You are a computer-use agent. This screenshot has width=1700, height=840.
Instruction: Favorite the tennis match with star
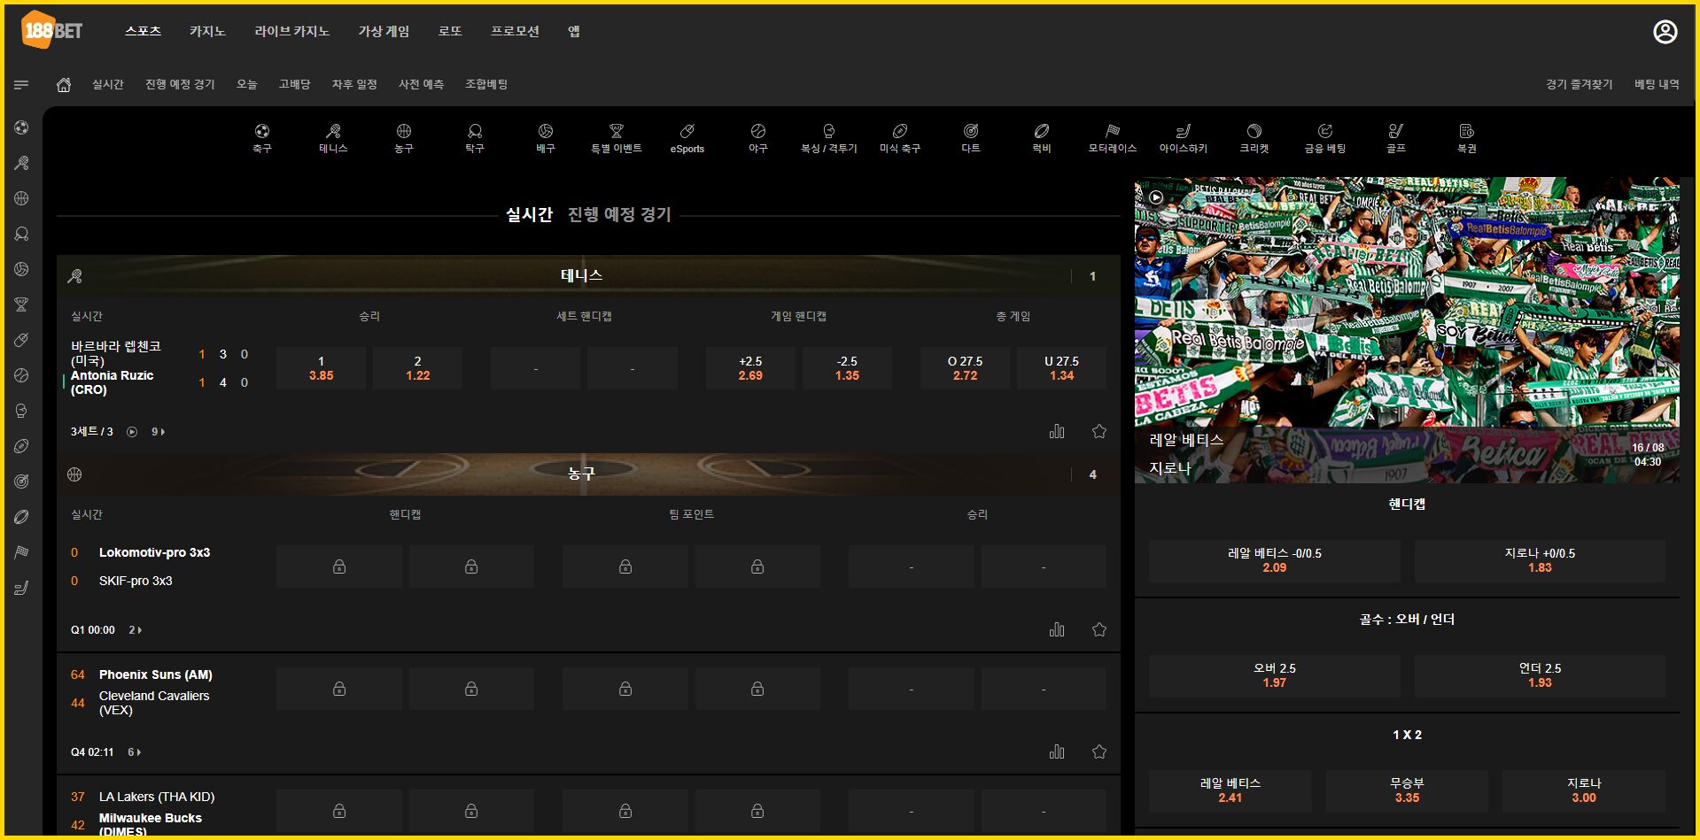(1099, 431)
